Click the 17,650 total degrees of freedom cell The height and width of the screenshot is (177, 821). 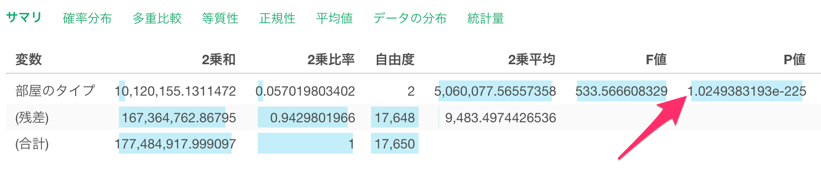[395, 144]
